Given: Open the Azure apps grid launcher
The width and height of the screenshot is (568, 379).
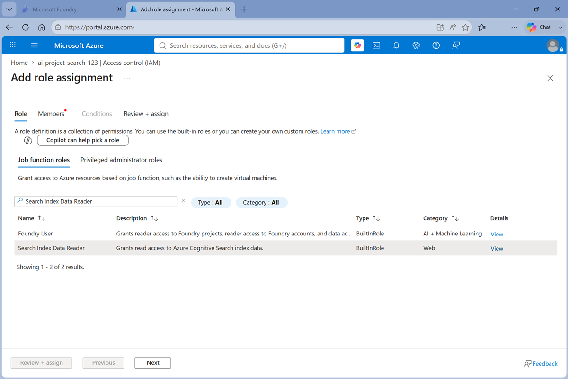Looking at the screenshot, I should pos(13,45).
